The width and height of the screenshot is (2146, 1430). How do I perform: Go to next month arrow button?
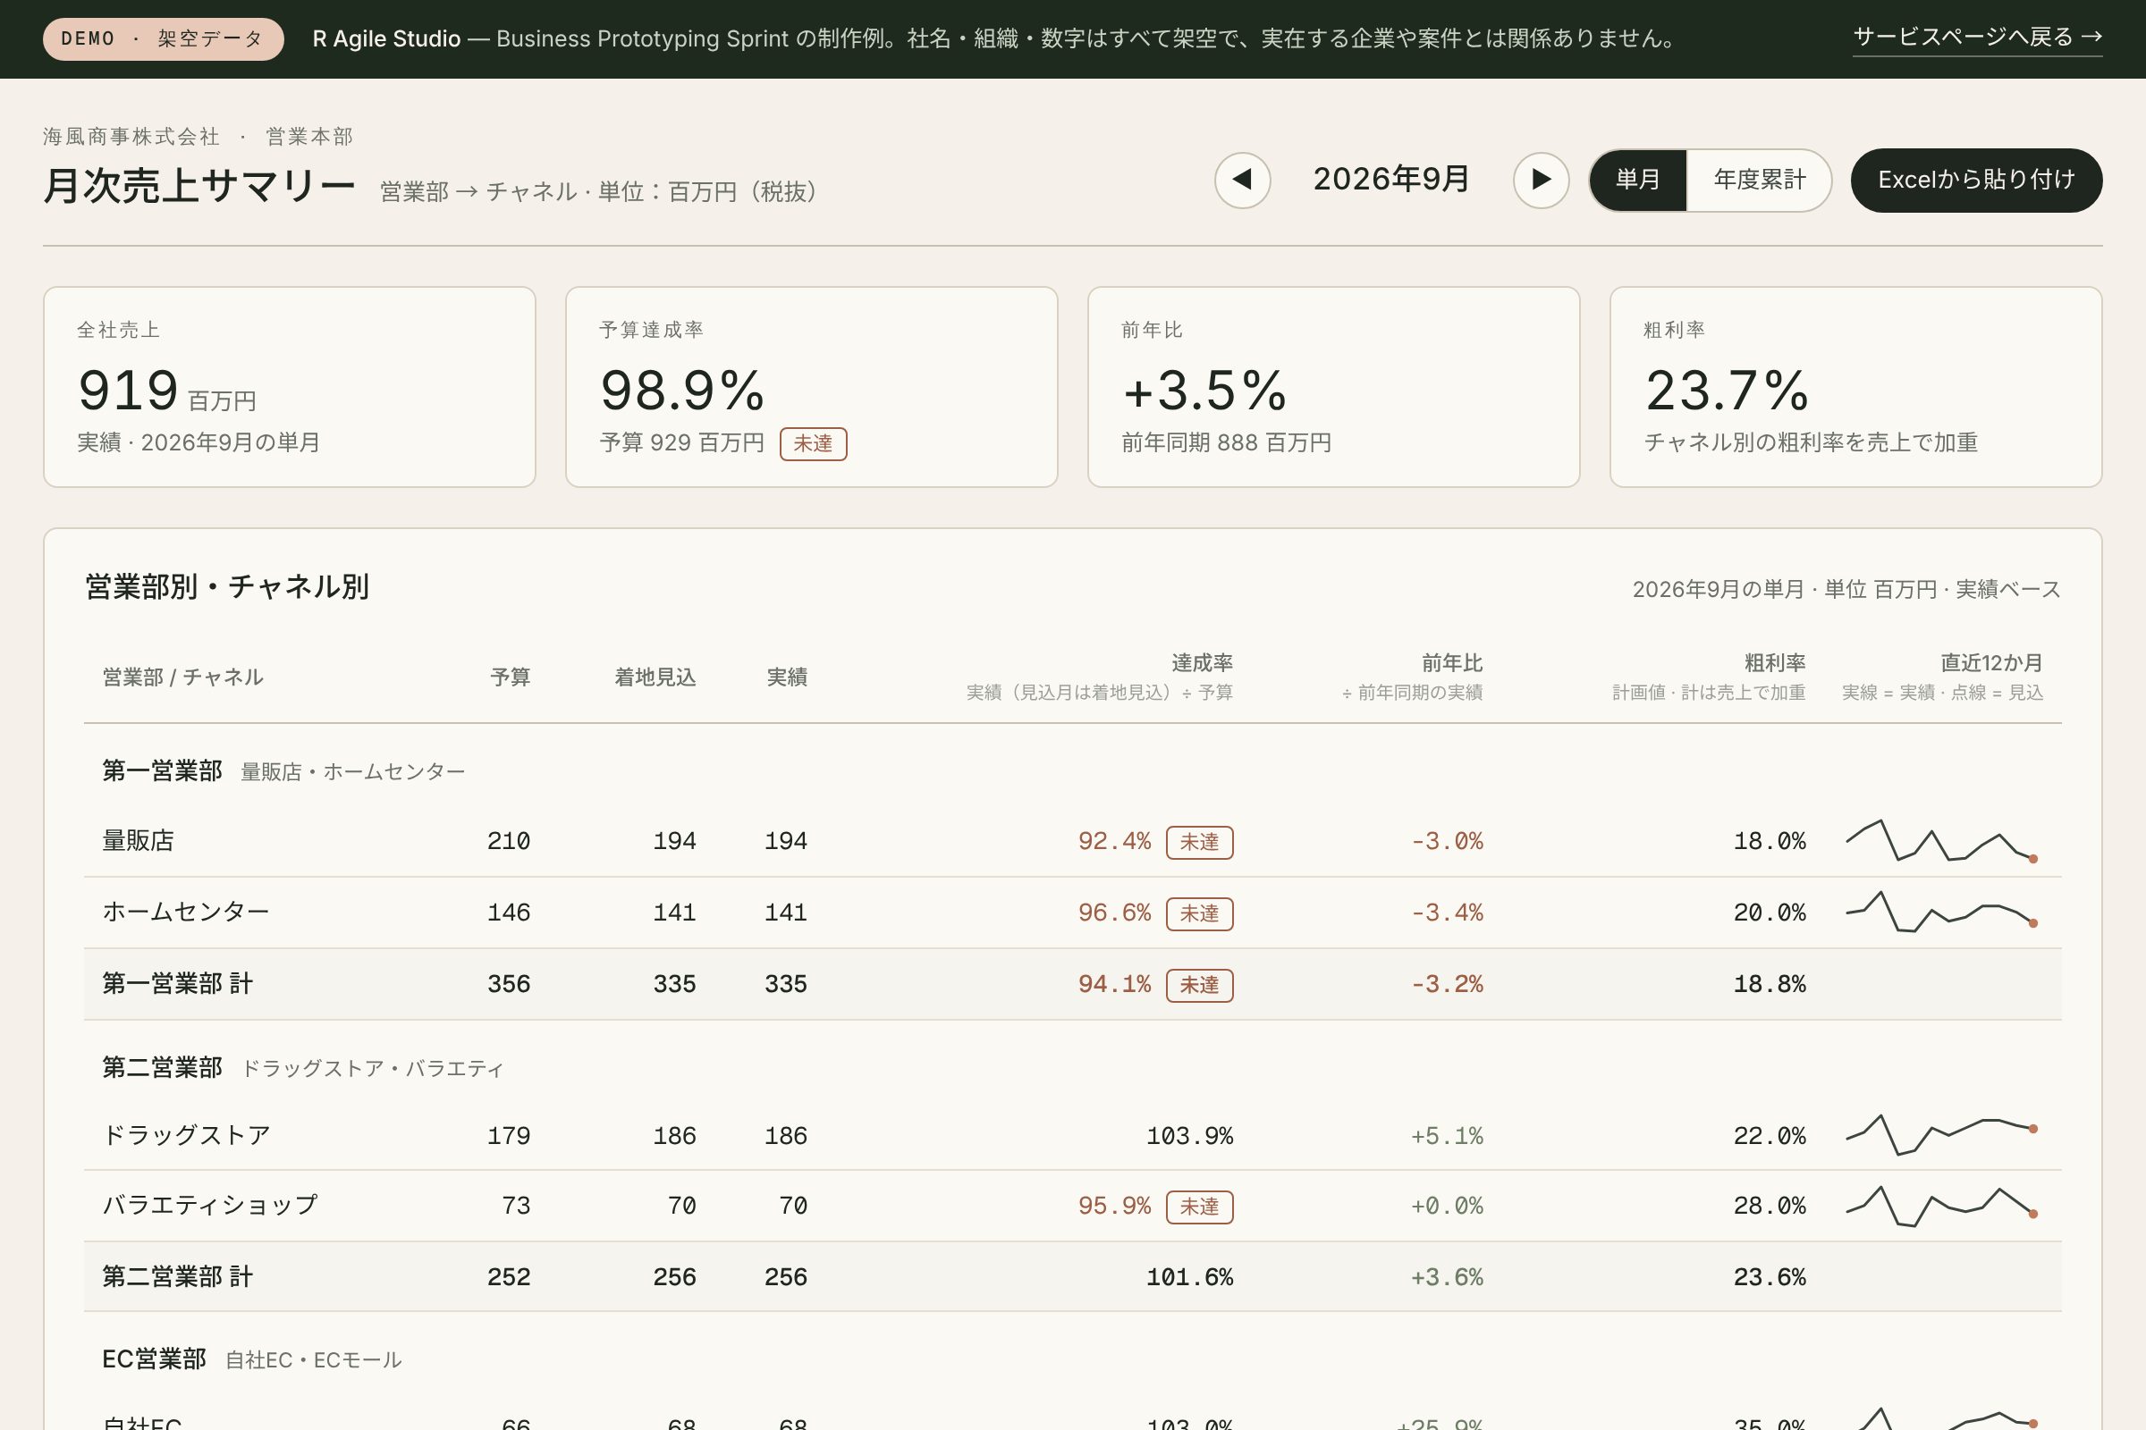pos(1541,180)
